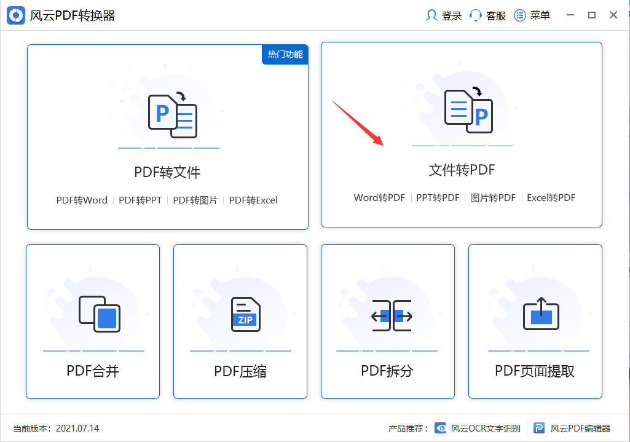Open the PDF压缩 ZIP compression icon
Image resolution: width=630 pixels, height=442 pixels.
pyautogui.click(x=240, y=314)
